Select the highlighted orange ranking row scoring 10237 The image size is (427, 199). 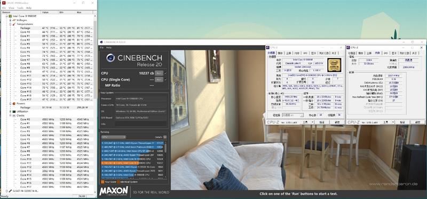132,163
